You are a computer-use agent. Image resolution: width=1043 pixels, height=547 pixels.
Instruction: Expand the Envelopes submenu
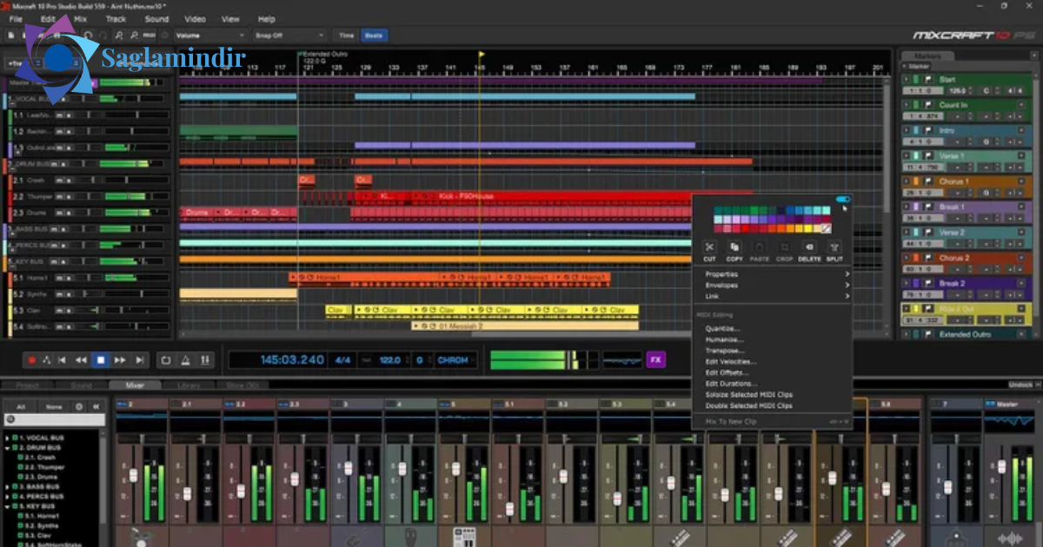tap(776, 285)
